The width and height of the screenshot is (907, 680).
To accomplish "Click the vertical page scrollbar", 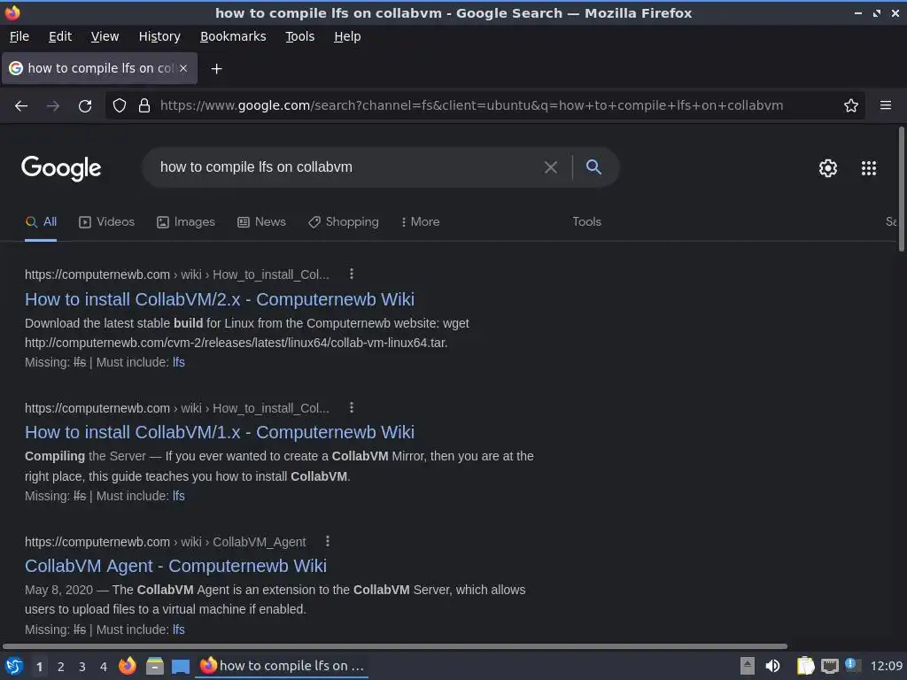I will tap(901, 189).
